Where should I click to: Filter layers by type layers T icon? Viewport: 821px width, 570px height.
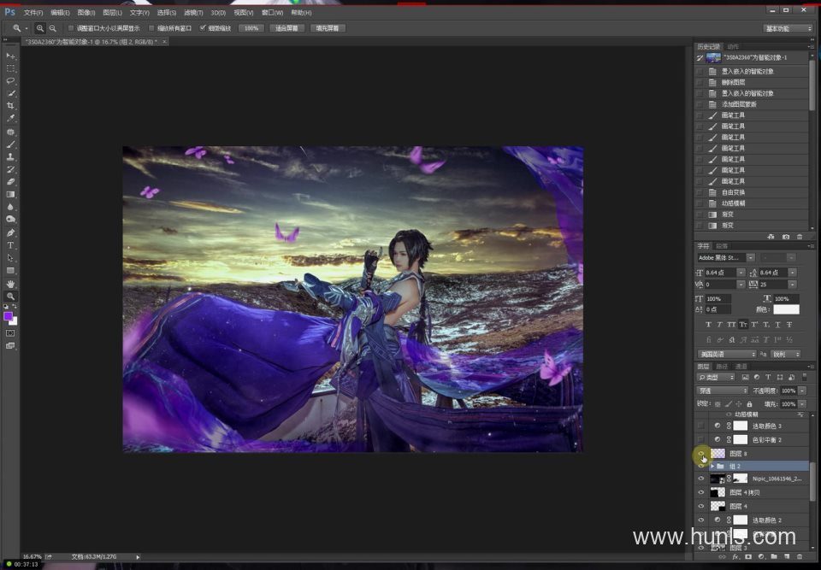[768, 377]
